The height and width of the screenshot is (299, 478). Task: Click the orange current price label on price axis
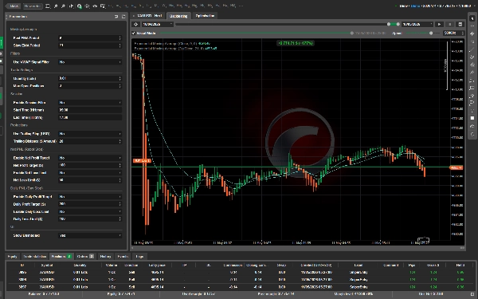(x=456, y=167)
